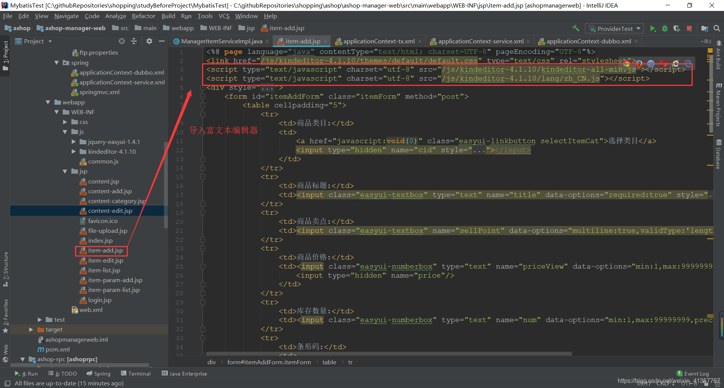
Task: Preview page in Chrome browser icon
Action: tap(627, 63)
